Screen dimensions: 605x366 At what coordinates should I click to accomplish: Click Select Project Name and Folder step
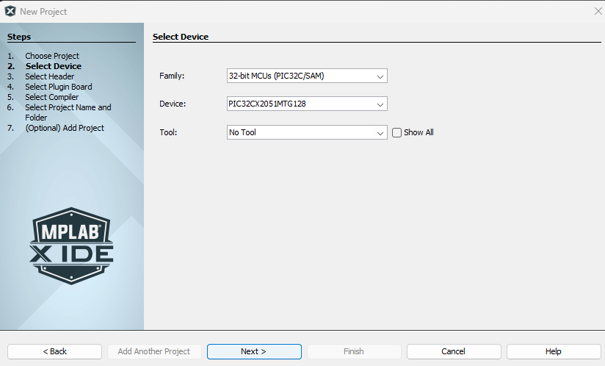coord(68,107)
